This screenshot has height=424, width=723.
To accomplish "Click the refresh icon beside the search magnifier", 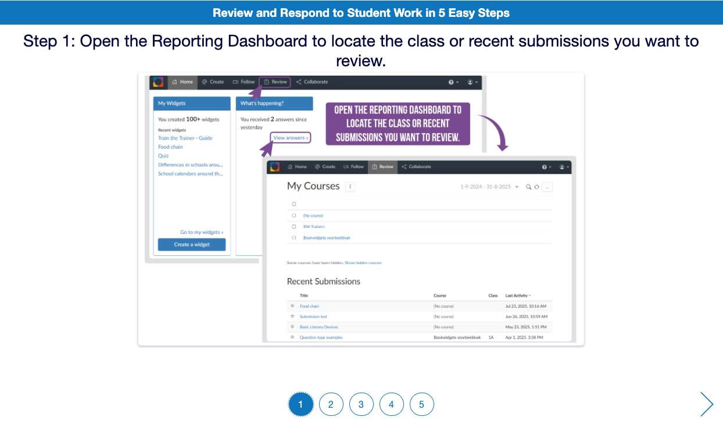I will tap(536, 187).
